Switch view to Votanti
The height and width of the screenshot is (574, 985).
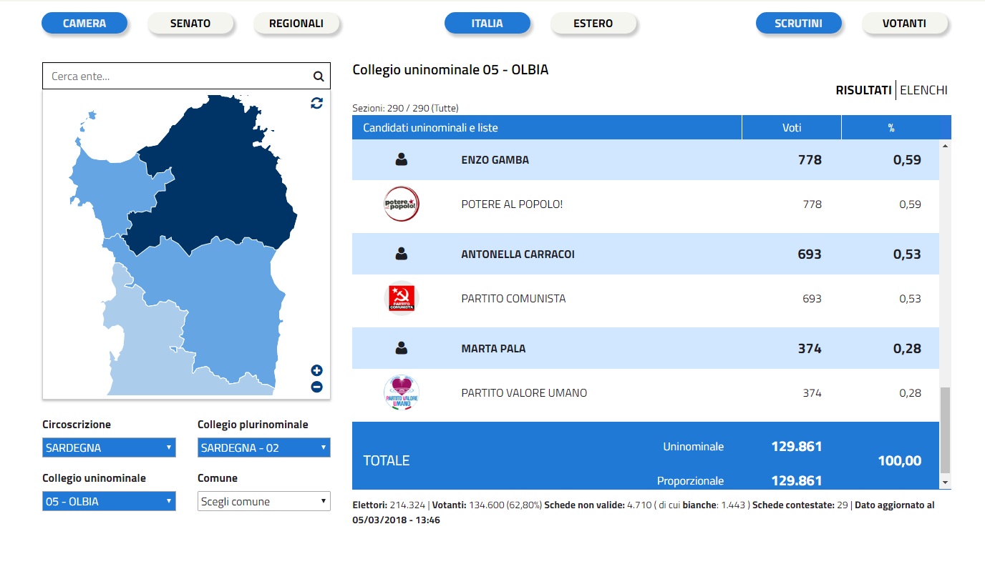pyautogui.click(x=904, y=24)
